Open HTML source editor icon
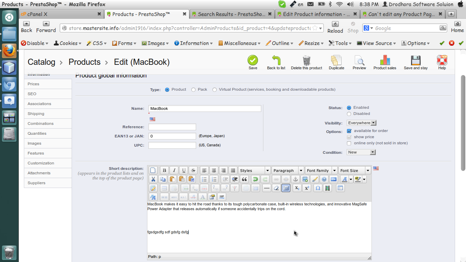Image resolution: width=466 pixels, height=262 pixels. click(x=334, y=179)
